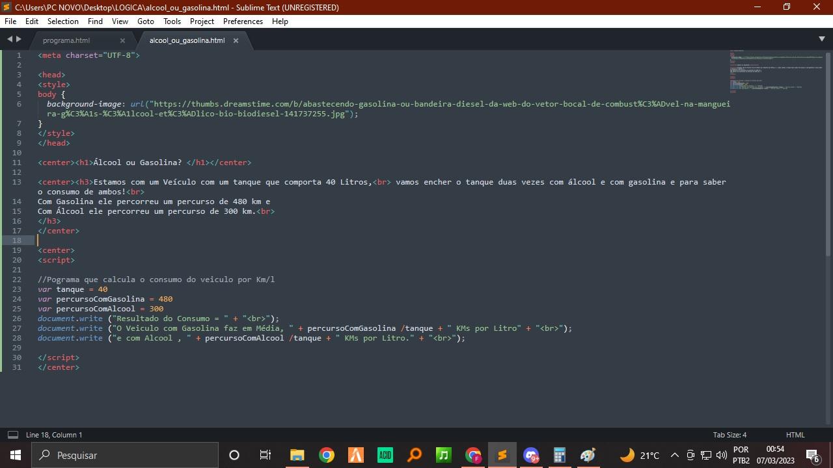Click the tab navigation left arrow
The image size is (833, 468).
[x=10, y=40]
